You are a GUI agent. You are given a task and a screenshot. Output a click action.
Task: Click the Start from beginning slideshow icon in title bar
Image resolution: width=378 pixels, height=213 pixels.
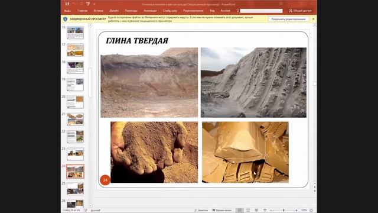[x=88, y=4]
